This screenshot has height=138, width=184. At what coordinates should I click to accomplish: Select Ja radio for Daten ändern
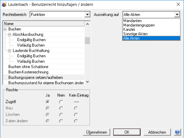click(x=47, y=121)
